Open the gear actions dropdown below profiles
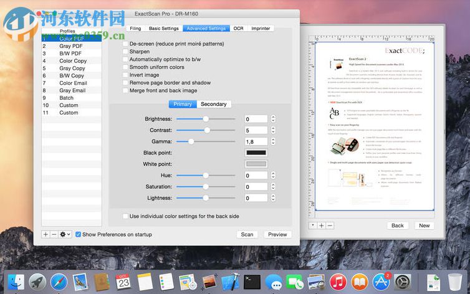 pos(65,234)
